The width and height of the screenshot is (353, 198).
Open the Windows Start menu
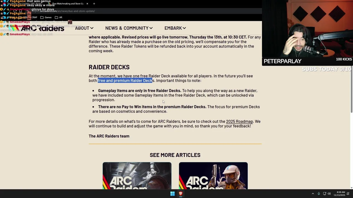[x=172, y=194]
